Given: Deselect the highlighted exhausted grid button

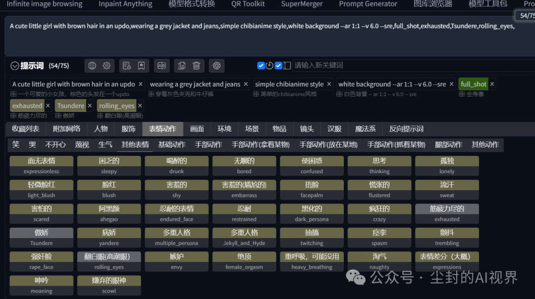Looking at the screenshot, I should [x=447, y=214].
